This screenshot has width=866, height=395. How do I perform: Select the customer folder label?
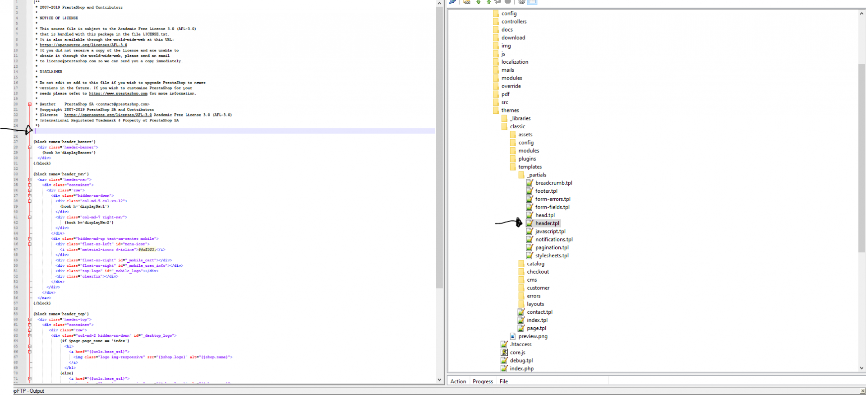[x=538, y=288]
